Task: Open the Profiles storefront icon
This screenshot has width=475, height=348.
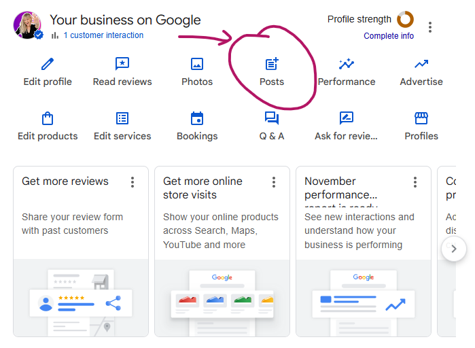Action: 421,118
